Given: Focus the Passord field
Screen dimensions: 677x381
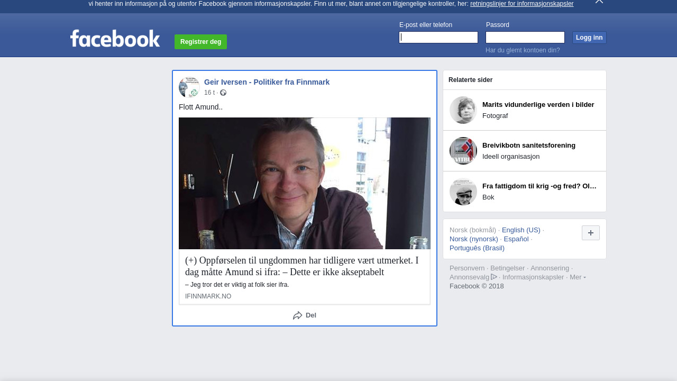Looking at the screenshot, I should pyautogui.click(x=525, y=37).
